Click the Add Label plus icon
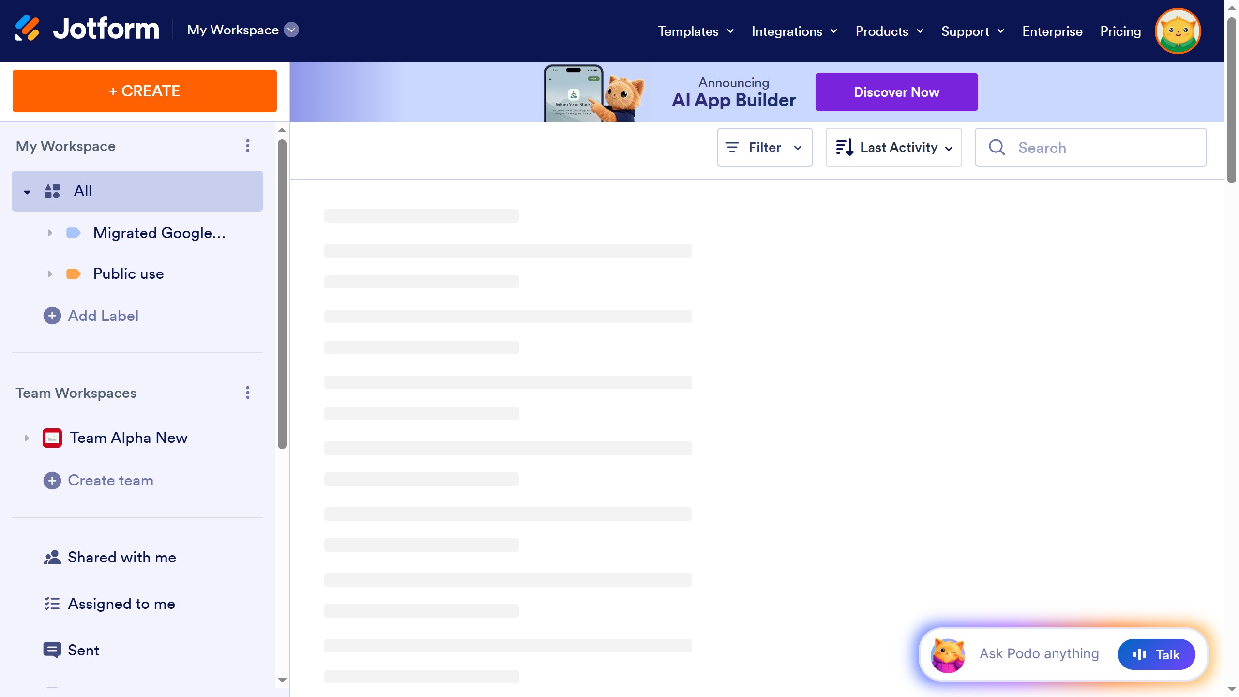The image size is (1239, 697). pos(52,316)
